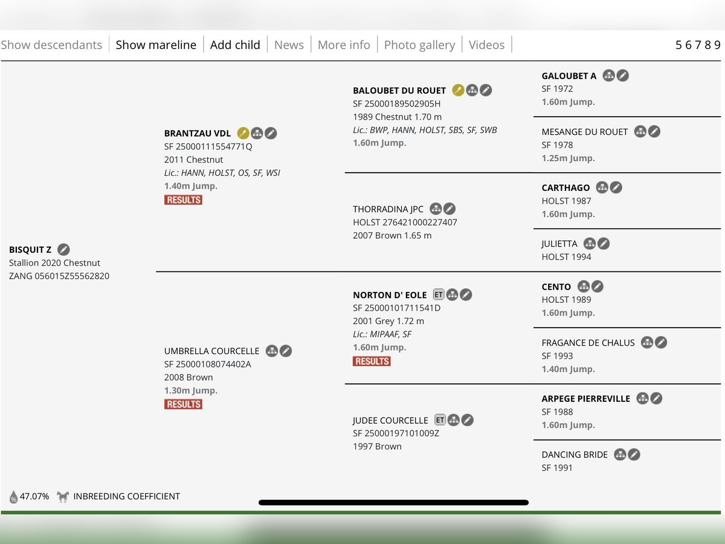
Task: Open the ARPEGE PIERREVILLE horse name link
Action: (585, 398)
